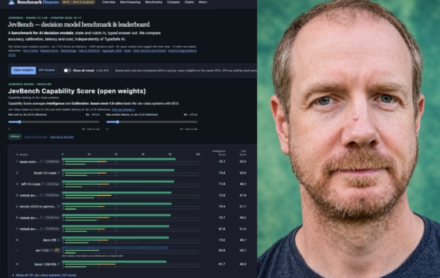
Task: Open info icon for basal-omni row
Action: (x=41, y=162)
